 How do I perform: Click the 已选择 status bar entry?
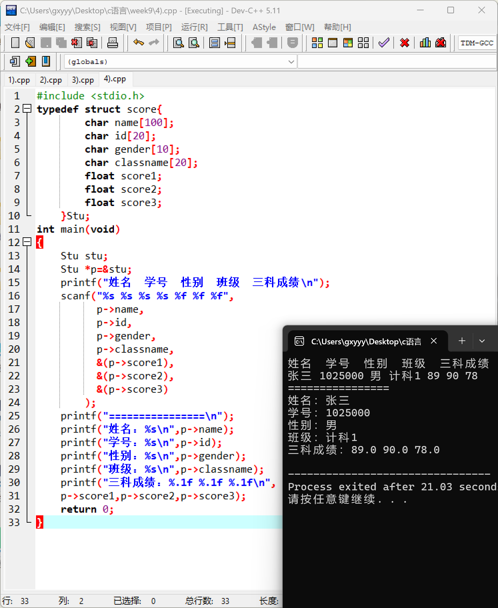(x=134, y=601)
